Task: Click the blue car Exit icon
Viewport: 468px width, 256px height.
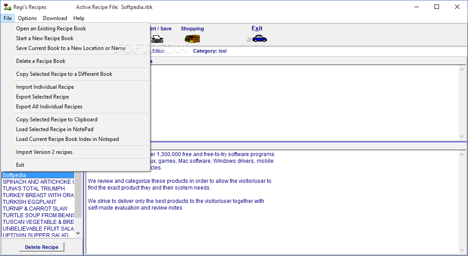Action: click(257, 39)
